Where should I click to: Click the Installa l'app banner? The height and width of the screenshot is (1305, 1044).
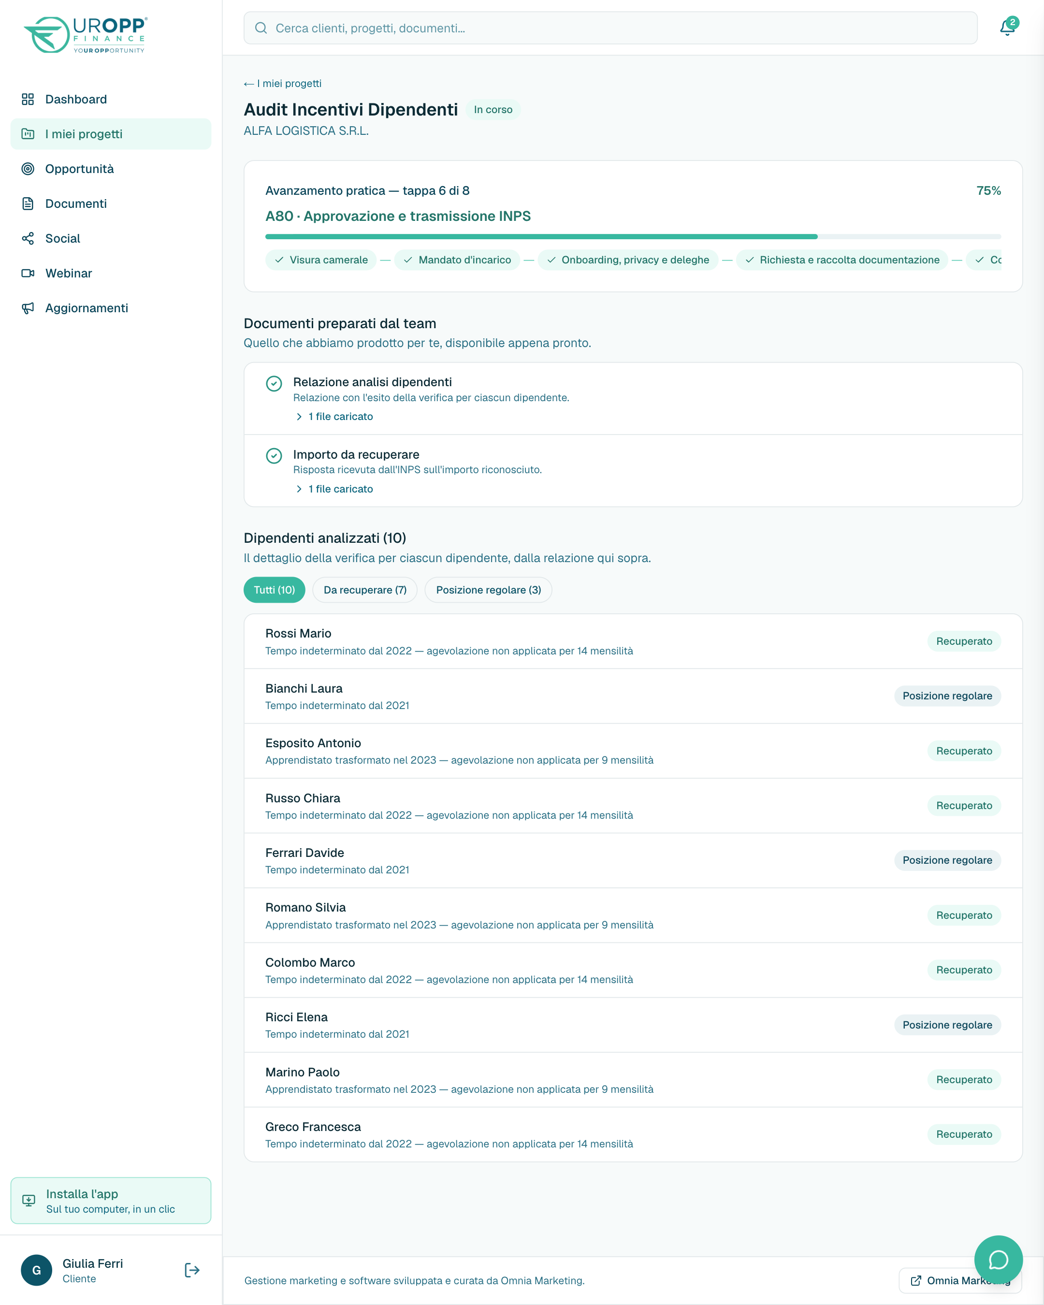[x=111, y=1200]
